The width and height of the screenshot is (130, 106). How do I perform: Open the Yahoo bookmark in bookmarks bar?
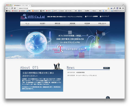(15, 11)
